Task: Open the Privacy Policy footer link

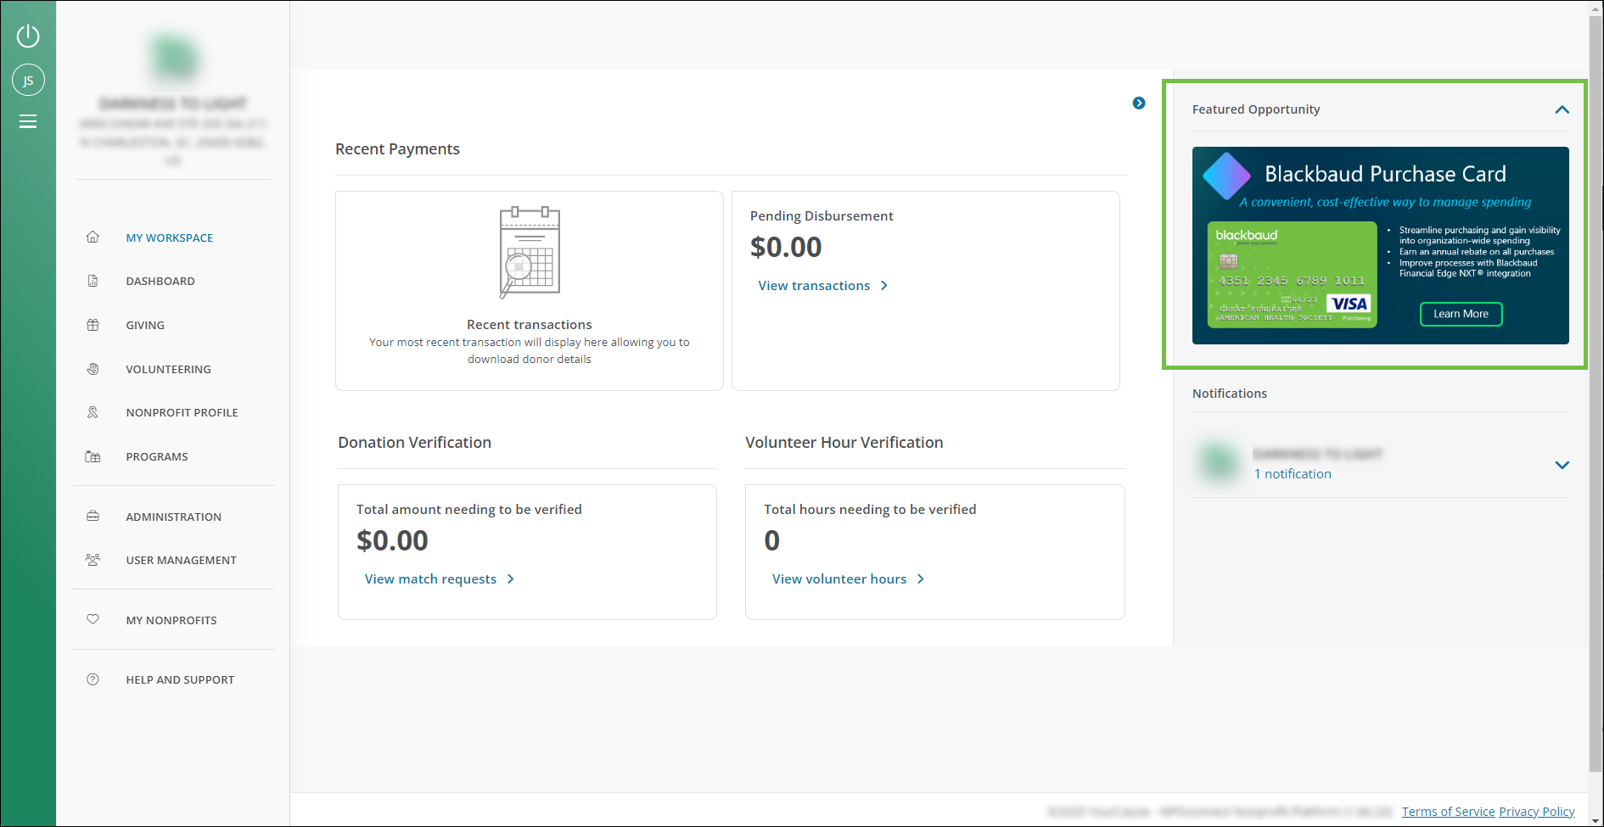Action: [x=1536, y=812]
